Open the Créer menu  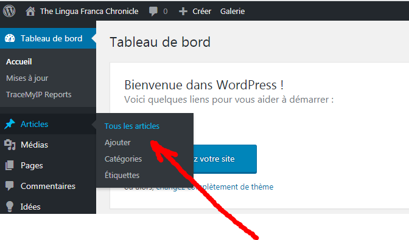(x=201, y=11)
